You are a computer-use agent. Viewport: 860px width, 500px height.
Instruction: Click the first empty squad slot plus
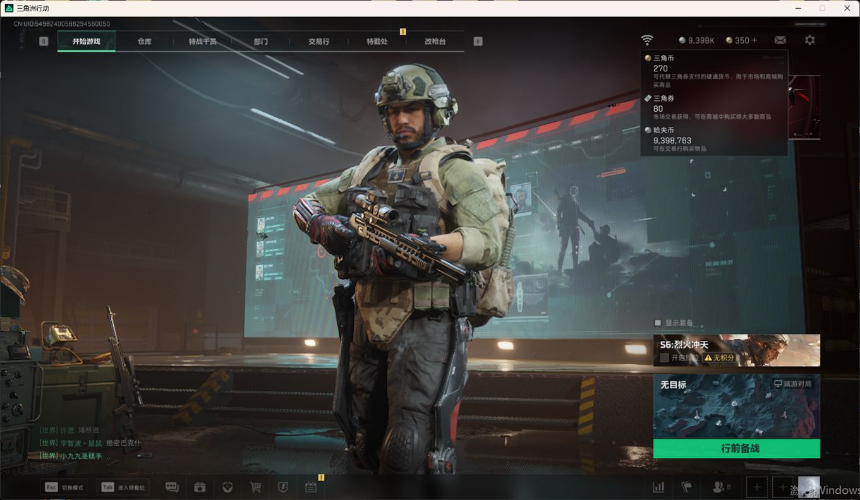click(x=756, y=487)
